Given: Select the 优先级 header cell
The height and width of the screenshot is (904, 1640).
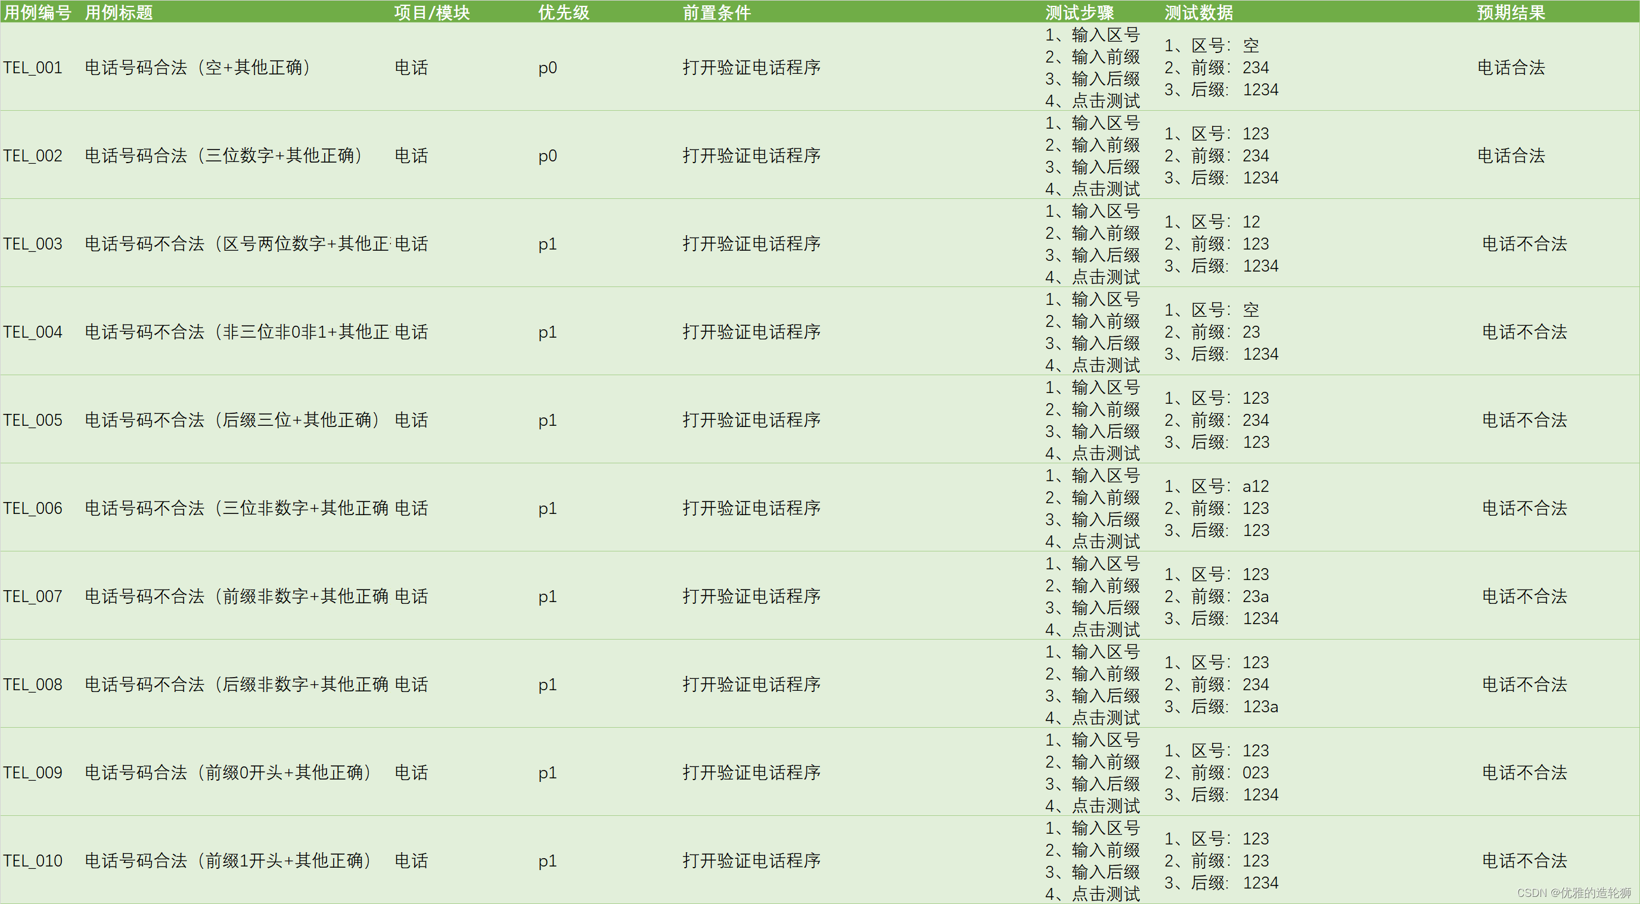Looking at the screenshot, I should (563, 12).
